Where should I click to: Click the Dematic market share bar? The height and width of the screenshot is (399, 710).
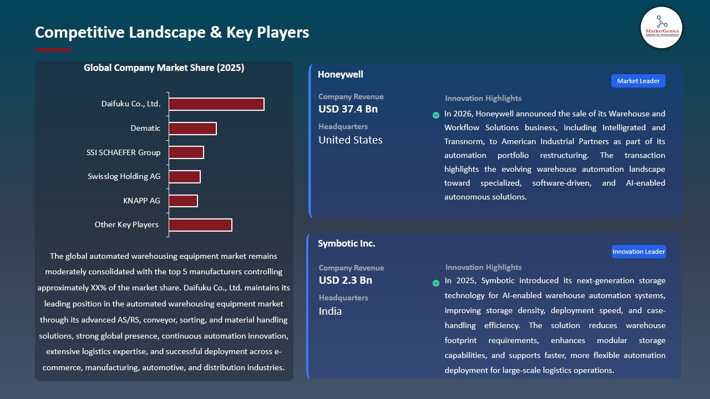pyautogui.click(x=192, y=129)
